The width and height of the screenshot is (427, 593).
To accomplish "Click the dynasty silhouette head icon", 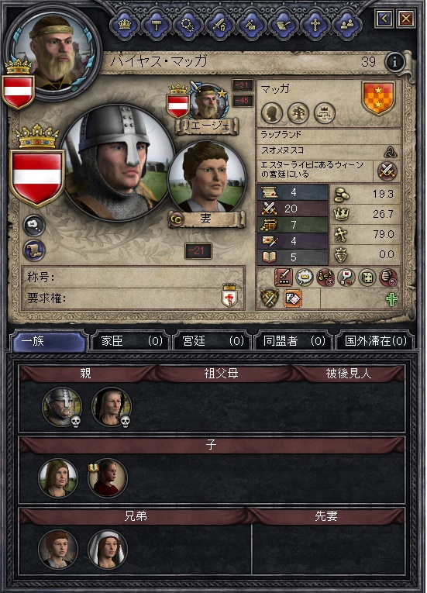I will 272,113.
